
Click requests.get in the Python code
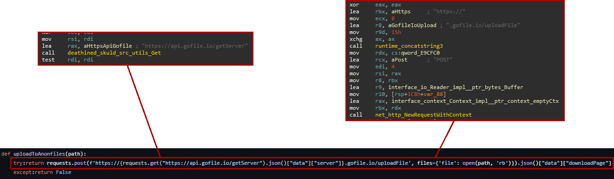tap(142, 163)
